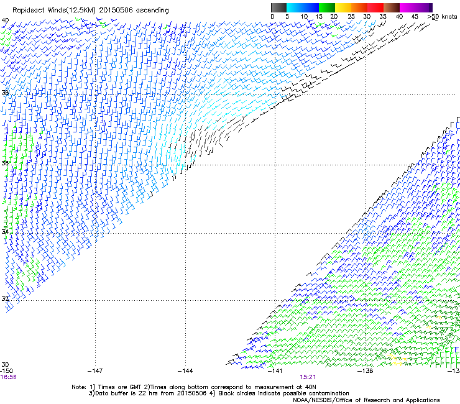
Task: Click the yellow 20-25 knots legend swatch
Action: (x=343, y=7)
